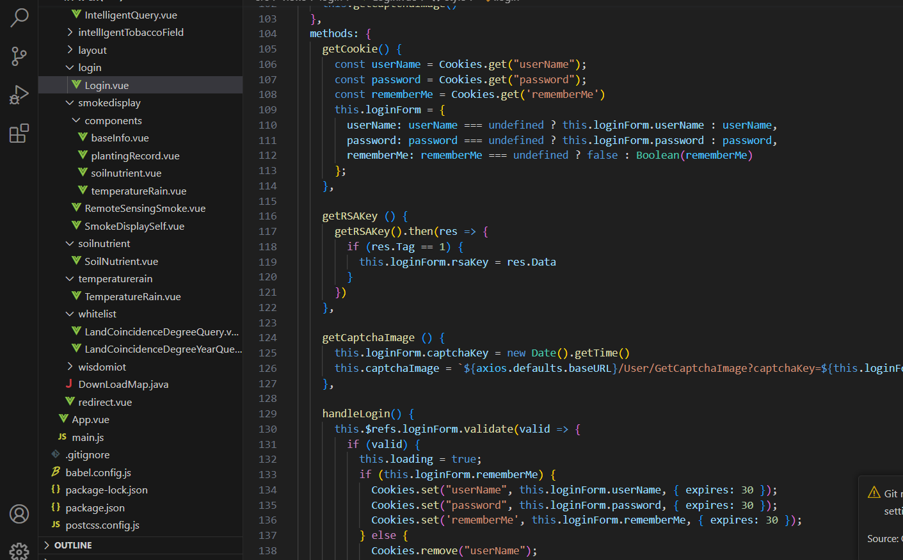This screenshot has height=560, width=903.
Task: Click the Vue icon beside baseInfo.vue
Action: point(83,137)
